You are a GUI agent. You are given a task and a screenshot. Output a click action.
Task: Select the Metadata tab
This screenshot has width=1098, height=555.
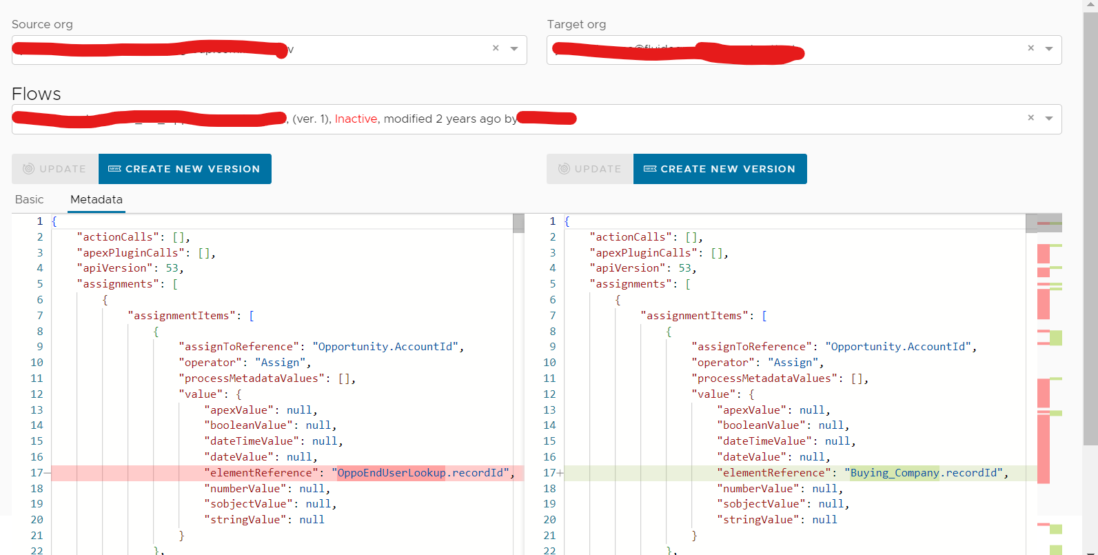(96, 199)
